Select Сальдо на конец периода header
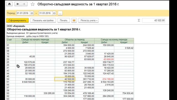Viewport: 177px width, 100px height. tap(114, 39)
